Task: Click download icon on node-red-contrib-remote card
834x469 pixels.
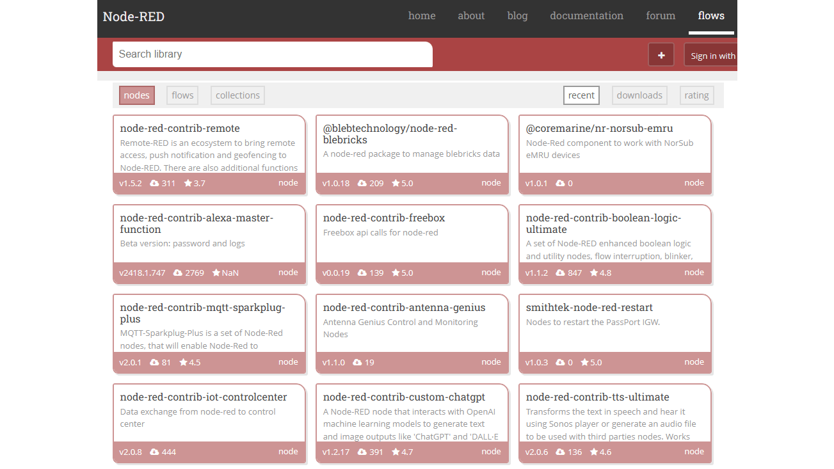Action: (x=154, y=183)
